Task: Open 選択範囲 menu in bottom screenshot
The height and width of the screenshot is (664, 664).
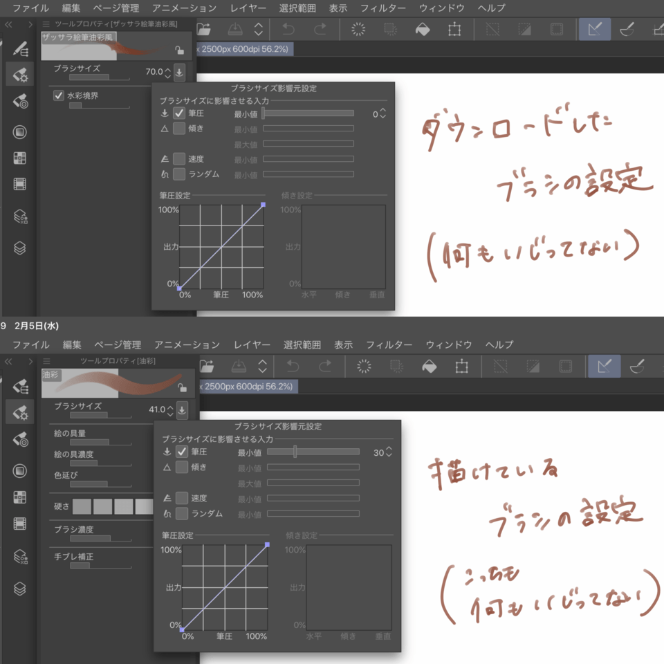Action: tap(302, 344)
